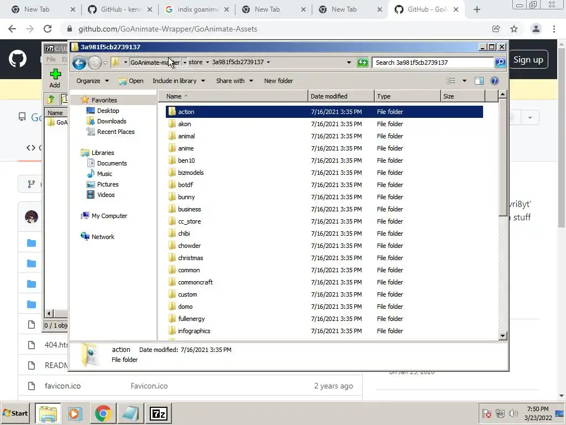Screen dimensions: 566x425
Task: Click the New folder button
Action: point(279,81)
